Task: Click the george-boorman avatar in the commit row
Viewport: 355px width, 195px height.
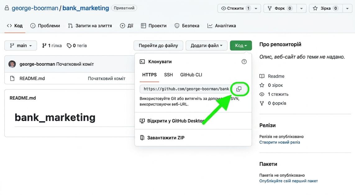Action: coord(12,64)
